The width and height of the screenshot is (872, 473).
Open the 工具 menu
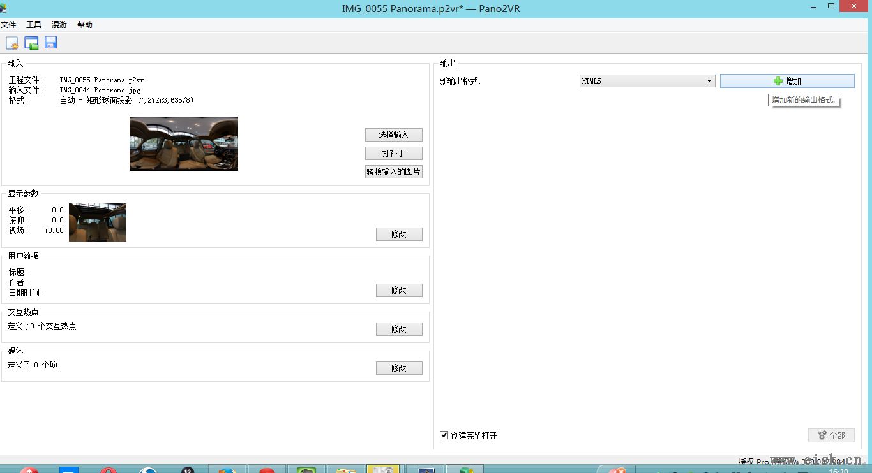click(34, 25)
